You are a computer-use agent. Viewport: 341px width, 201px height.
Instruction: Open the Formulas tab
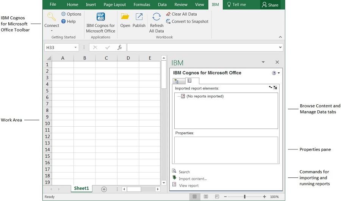coord(142,5)
